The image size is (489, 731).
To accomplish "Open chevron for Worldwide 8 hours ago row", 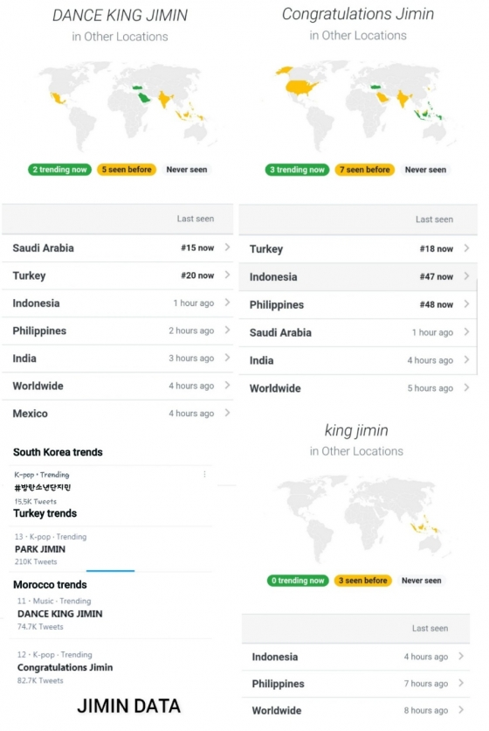I will [461, 709].
